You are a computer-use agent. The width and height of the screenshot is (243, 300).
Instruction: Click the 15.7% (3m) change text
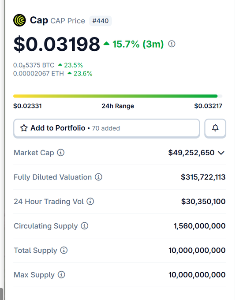click(x=138, y=44)
